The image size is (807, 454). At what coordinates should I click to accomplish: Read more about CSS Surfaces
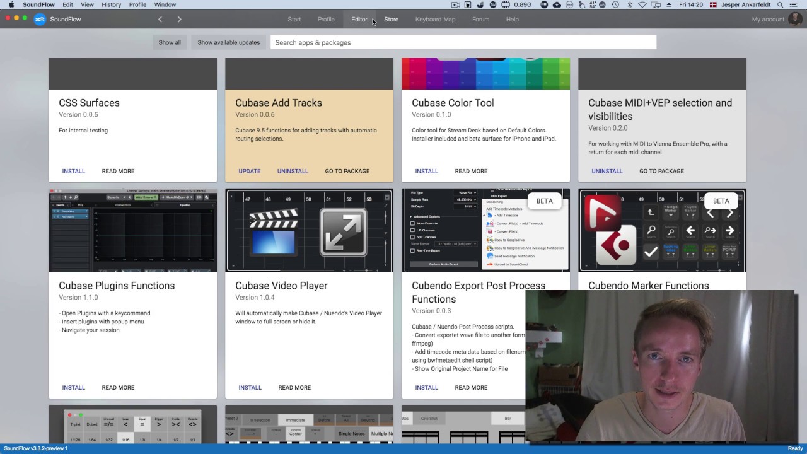click(118, 171)
